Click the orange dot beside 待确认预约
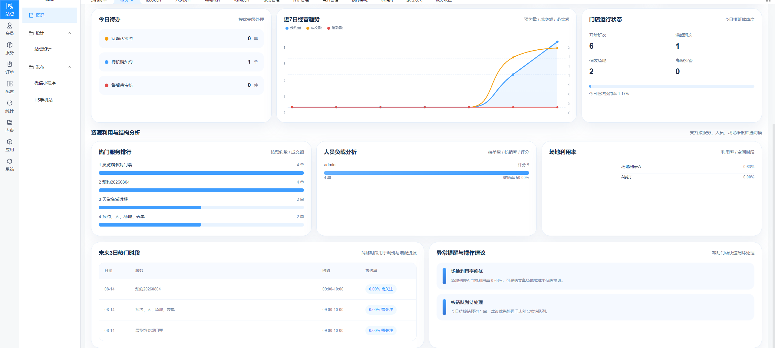This screenshot has height=348, width=775. coord(107,39)
